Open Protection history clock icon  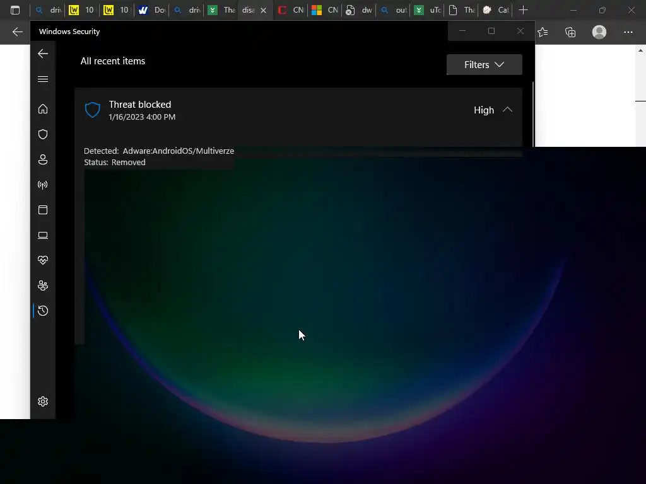click(x=43, y=311)
